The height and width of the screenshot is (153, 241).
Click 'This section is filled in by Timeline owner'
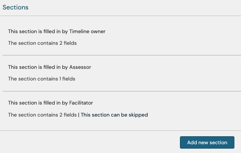[57, 31]
